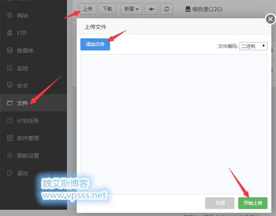Click the 添加文件 button
Image resolution: width=276 pixels, height=216 pixels.
[95, 44]
